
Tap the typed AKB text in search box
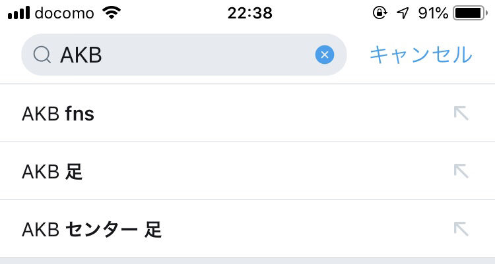(81, 55)
